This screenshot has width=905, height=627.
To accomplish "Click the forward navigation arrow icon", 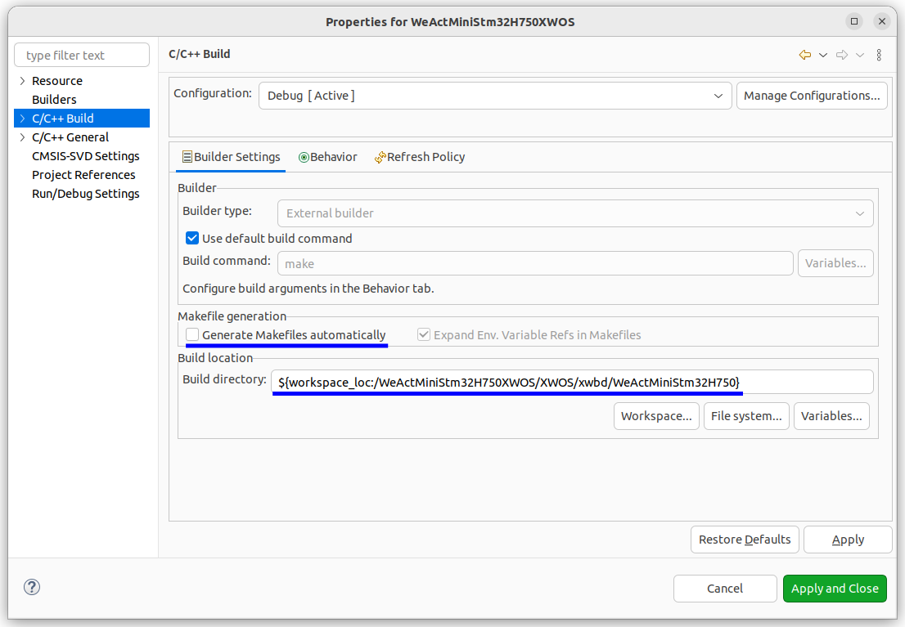I will click(x=842, y=55).
